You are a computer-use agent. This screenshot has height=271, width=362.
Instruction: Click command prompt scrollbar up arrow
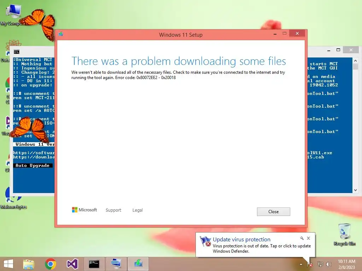point(355,61)
